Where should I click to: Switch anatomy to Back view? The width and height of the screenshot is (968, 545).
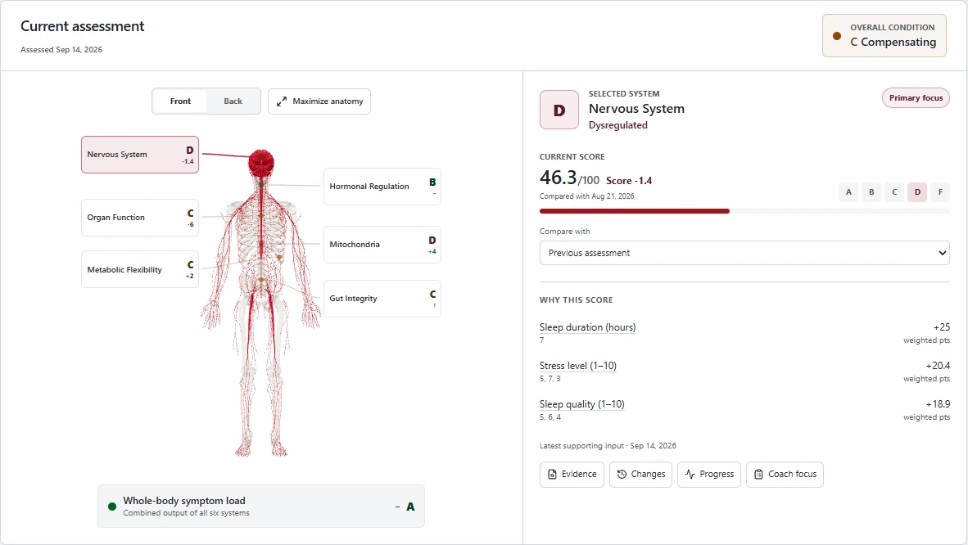pyautogui.click(x=233, y=101)
